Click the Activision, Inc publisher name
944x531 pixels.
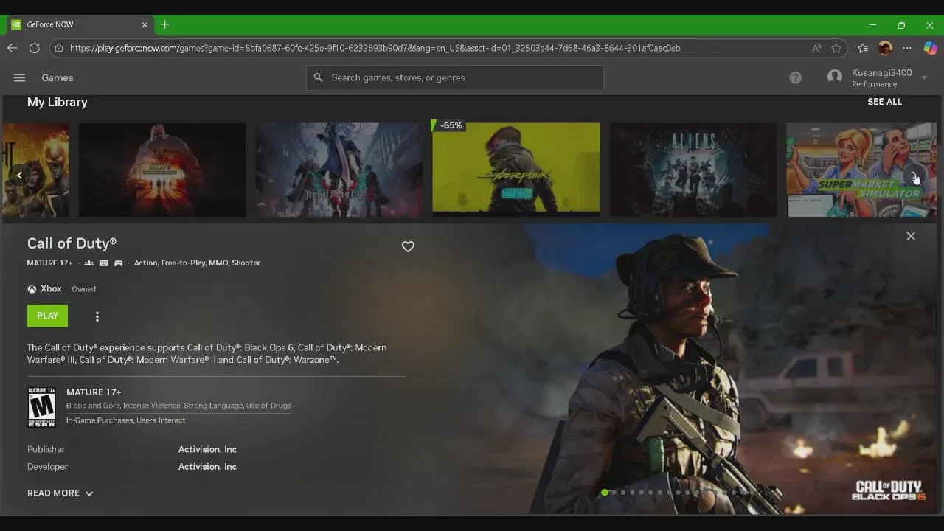pos(207,449)
